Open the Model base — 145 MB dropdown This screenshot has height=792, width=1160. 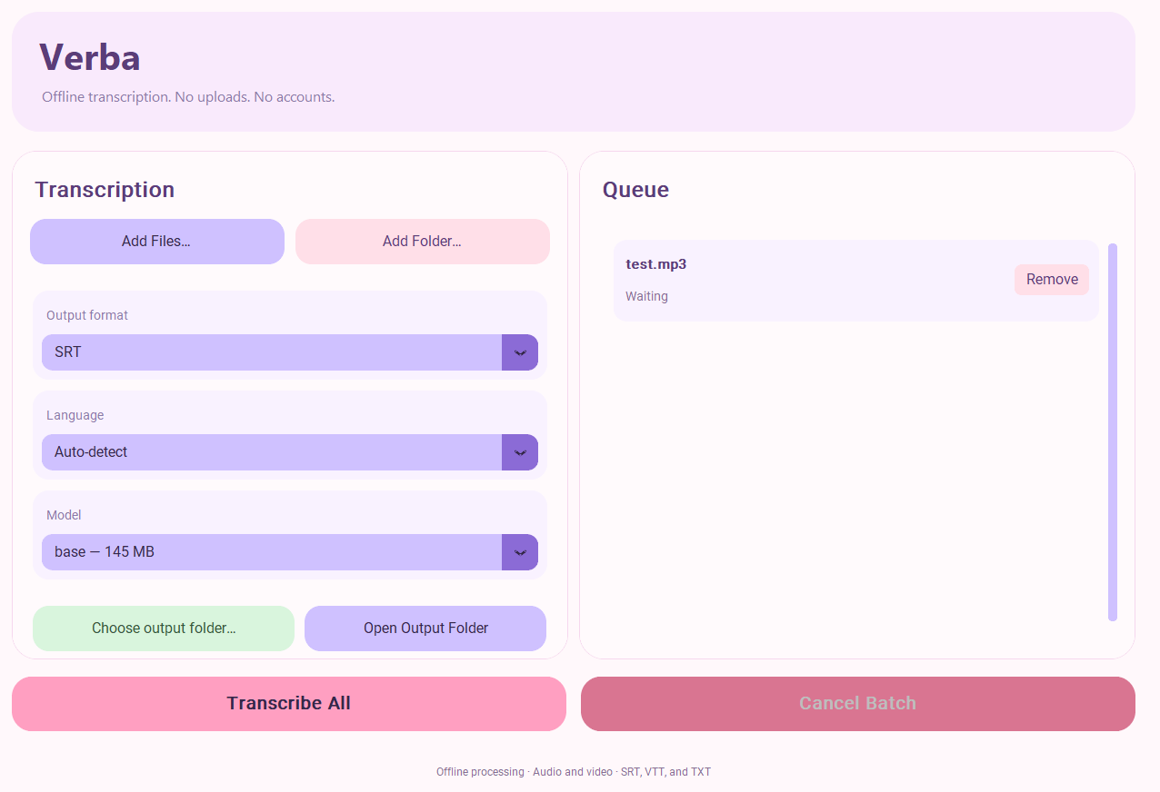click(x=290, y=552)
